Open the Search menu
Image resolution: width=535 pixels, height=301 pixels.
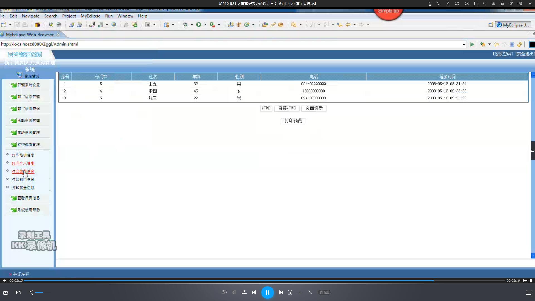tap(51, 16)
